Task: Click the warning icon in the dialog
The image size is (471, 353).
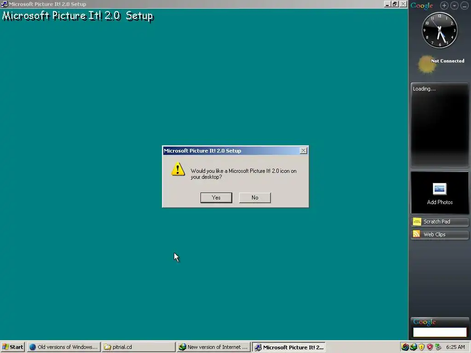Action: (x=178, y=169)
